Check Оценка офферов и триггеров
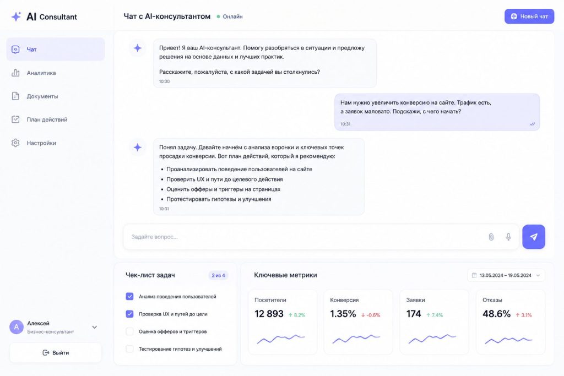Viewport: 564px width, 376px height. [130, 331]
